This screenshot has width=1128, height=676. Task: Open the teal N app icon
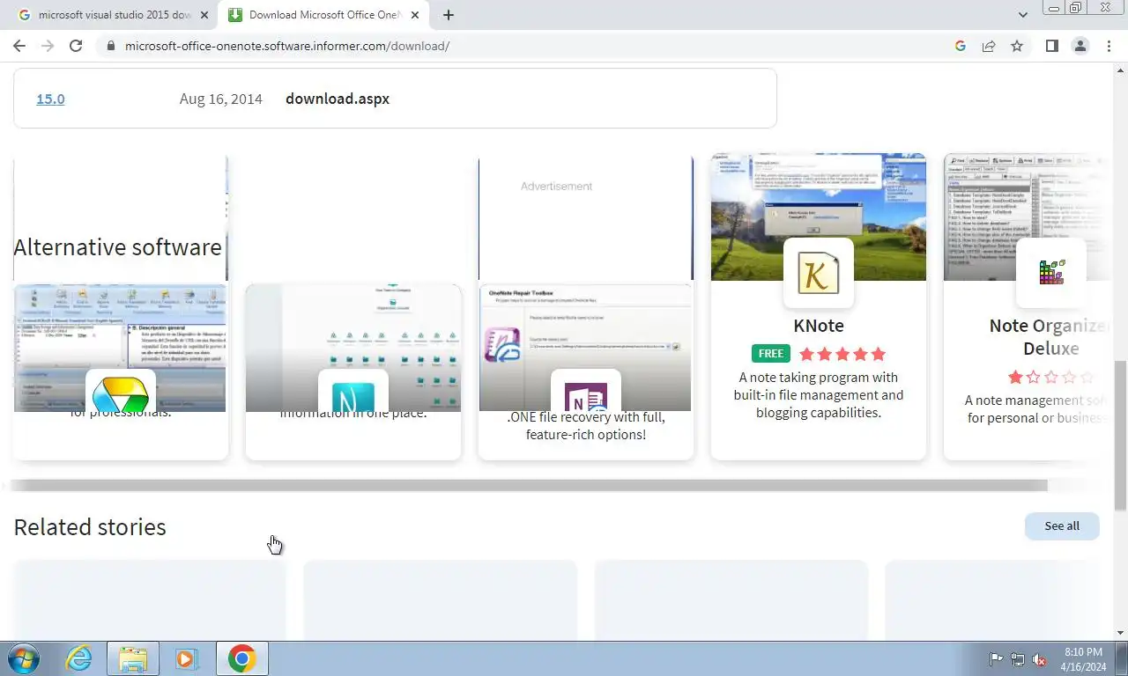(x=353, y=391)
